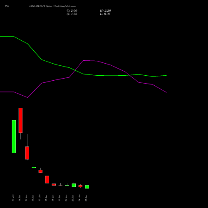
Task: Click the high value "H: 2.20"
Action: tap(105, 11)
